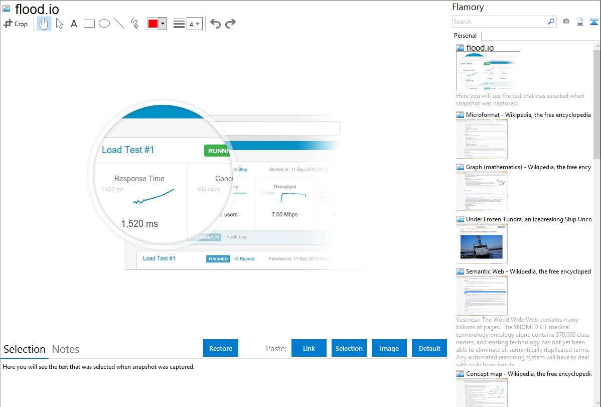Paste as Image

(389, 348)
